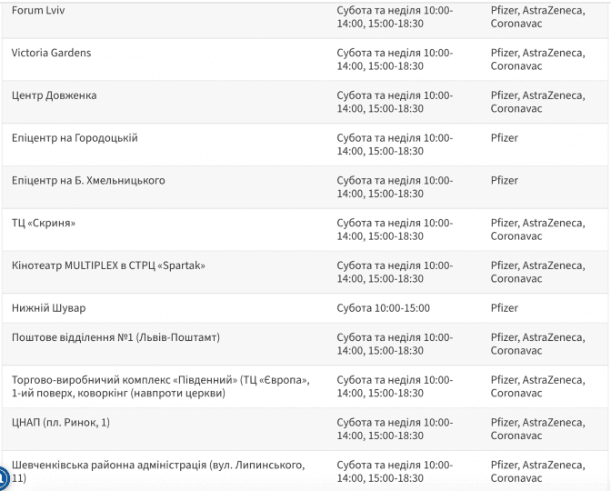
Task: Click the Субота 10:00-15:00 schedule cell
Action: coord(383,308)
